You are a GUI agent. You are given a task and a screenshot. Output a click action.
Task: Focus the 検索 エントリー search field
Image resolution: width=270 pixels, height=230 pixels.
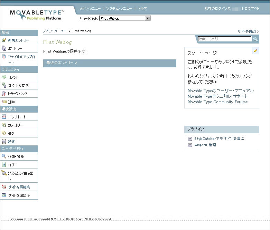point(225,39)
